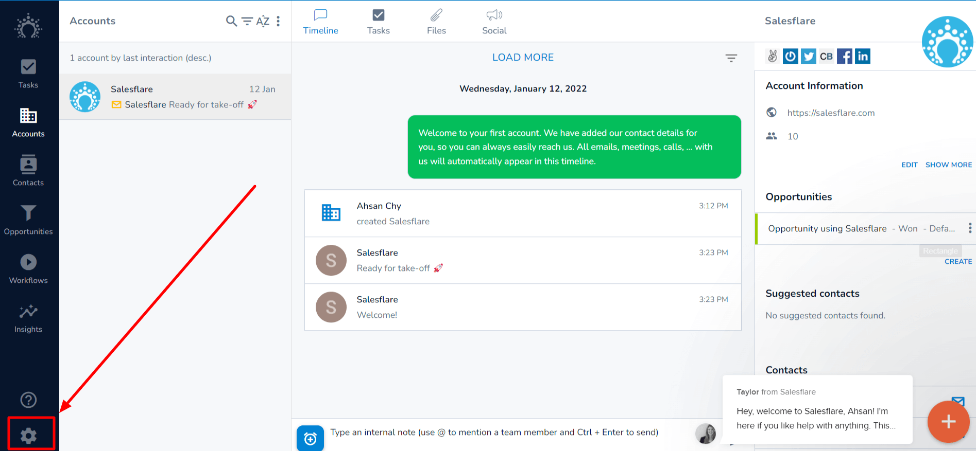Click large Salesflare account avatar

coord(948,42)
